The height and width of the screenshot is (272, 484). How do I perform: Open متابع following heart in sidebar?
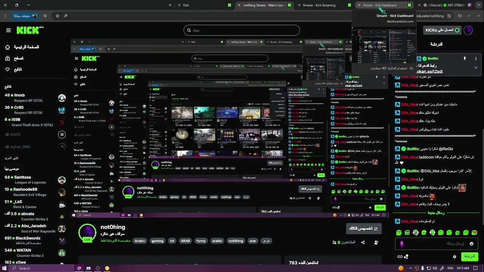tap(13, 70)
